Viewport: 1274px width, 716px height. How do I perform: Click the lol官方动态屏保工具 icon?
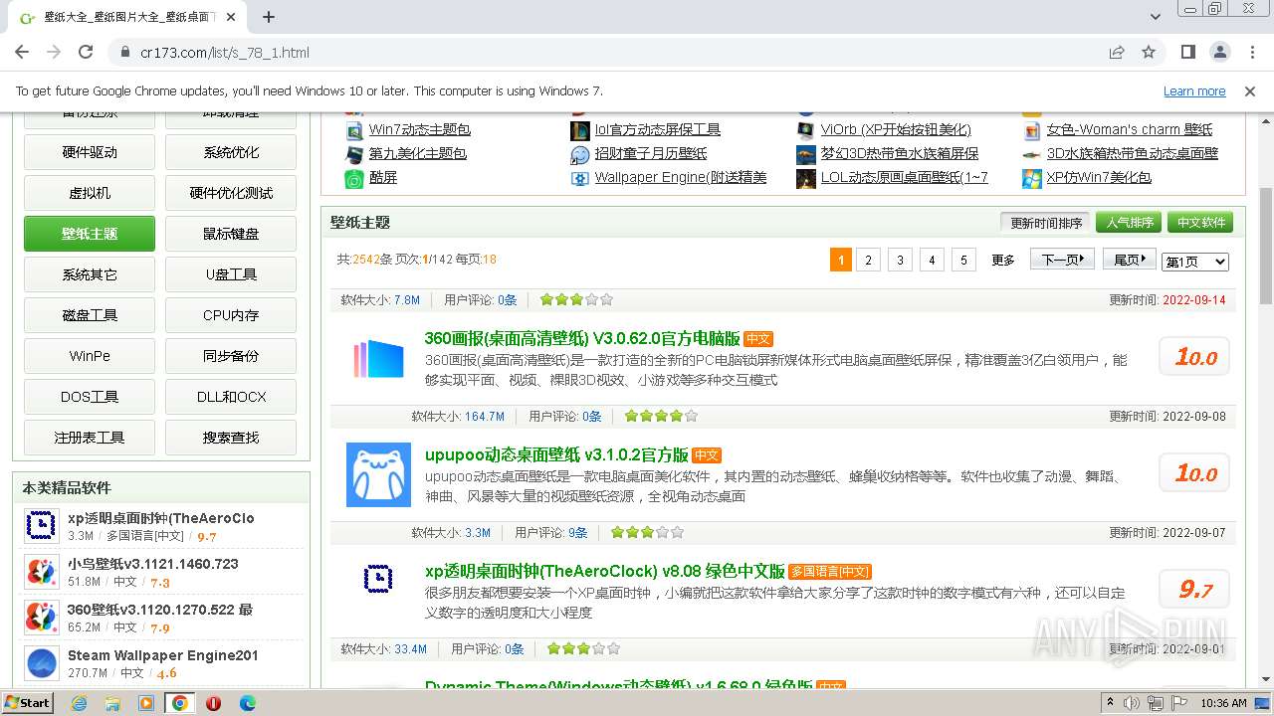coord(580,130)
